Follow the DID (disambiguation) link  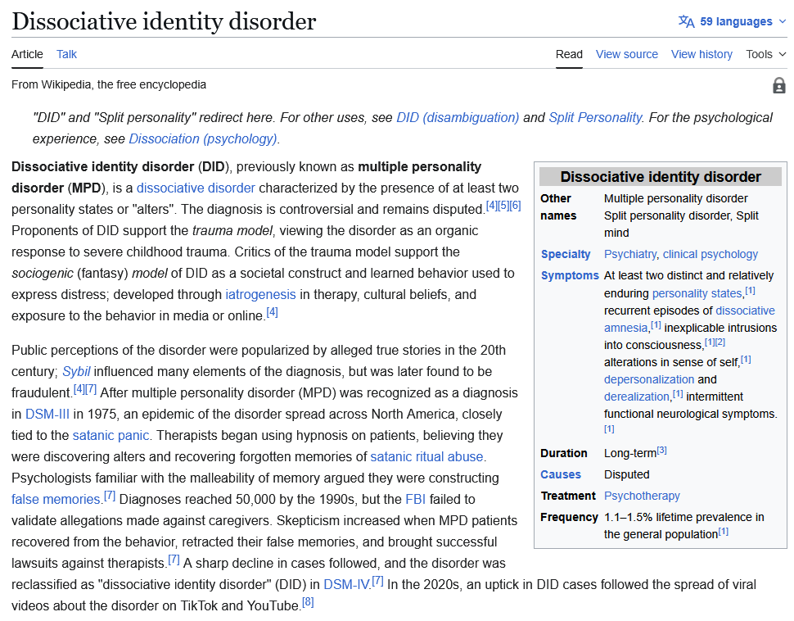click(x=458, y=118)
